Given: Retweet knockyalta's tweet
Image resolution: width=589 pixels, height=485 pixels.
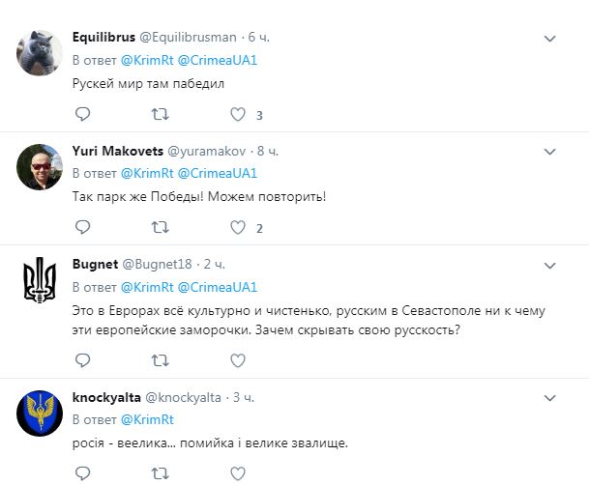Looking at the screenshot, I should click(x=160, y=473).
